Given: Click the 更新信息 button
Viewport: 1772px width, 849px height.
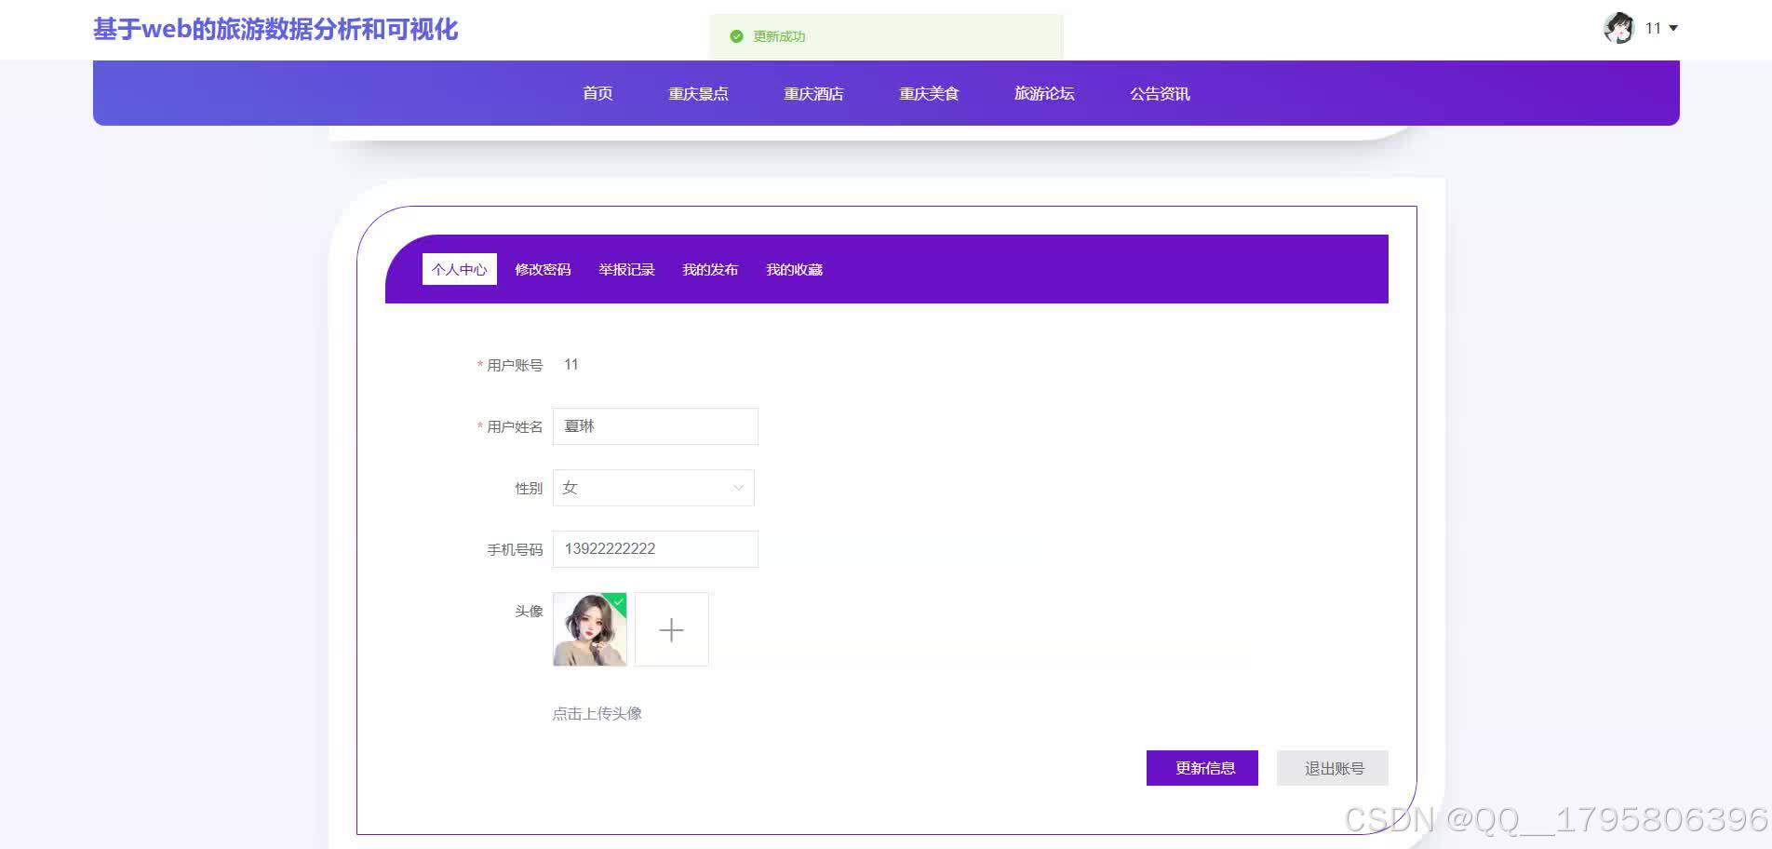Looking at the screenshot, I should click(1201, 767).
